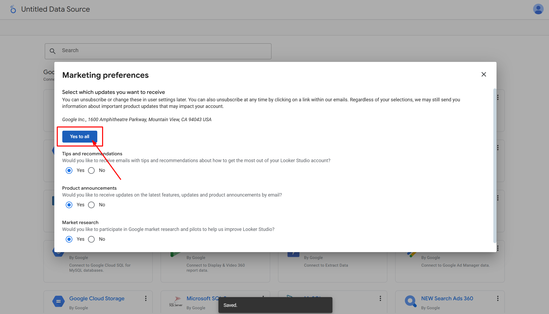Select No for Market research
This screenshot has height=314, width=549.
[91, 239]
